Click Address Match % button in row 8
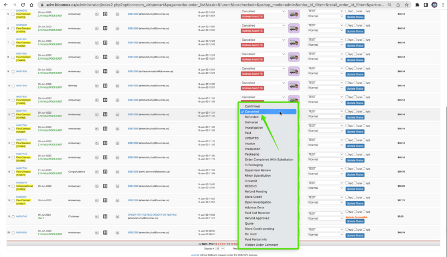 [253, 60]
